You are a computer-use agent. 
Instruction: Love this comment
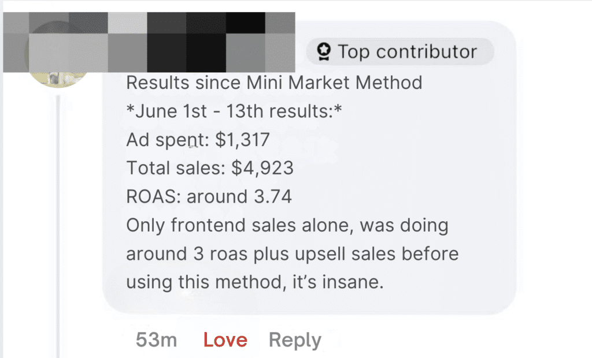[x=225, y=340]
